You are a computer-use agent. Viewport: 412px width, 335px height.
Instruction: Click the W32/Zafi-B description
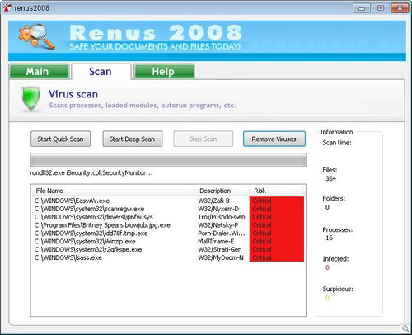point(213,201)
